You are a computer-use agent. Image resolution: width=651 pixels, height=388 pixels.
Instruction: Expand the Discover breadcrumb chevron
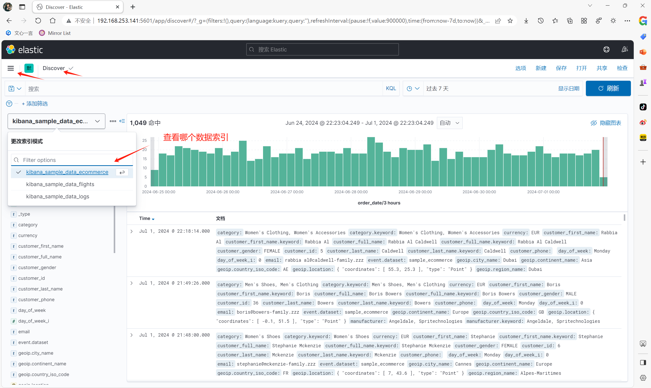(x=71, y=68)
